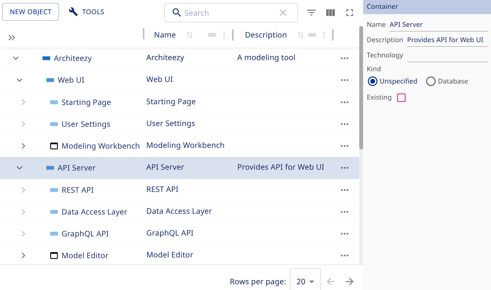Image resolution: width=491 pixels, height=290 pixels.
Task: Collapse the Architeezy tree node
Action: [x=15, y=58]
